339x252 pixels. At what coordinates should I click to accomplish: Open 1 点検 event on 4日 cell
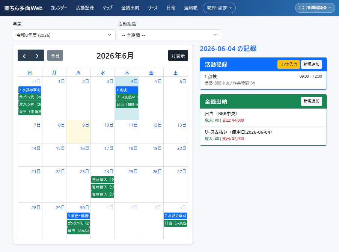[127, 90]
